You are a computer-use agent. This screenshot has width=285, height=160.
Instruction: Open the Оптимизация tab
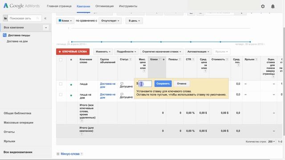(105, 6)
